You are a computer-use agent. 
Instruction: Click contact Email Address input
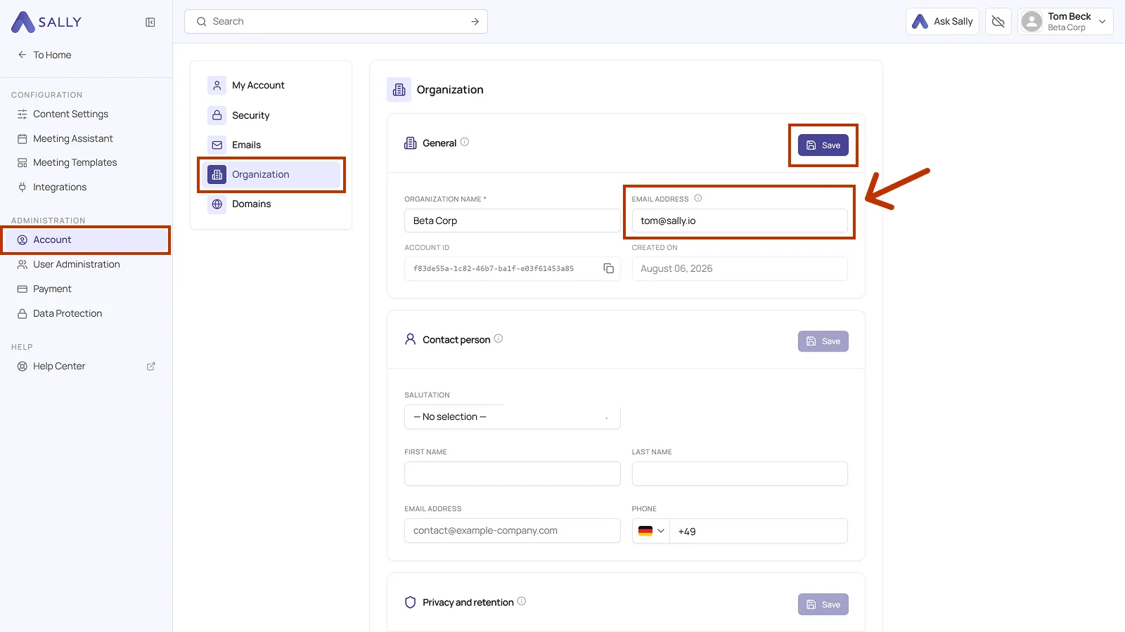point(512,530)
